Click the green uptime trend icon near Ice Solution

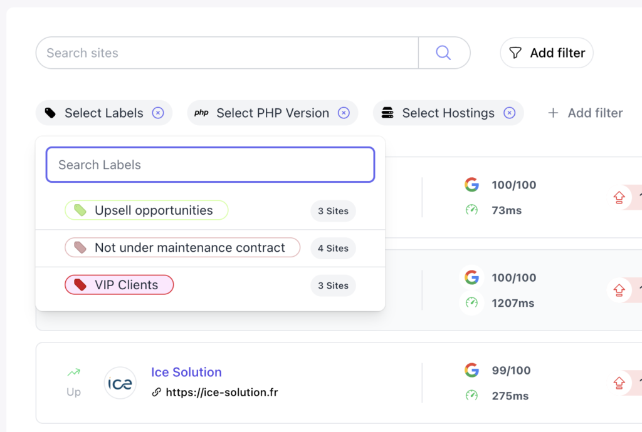pyautogui.click(x=73, y=372)
